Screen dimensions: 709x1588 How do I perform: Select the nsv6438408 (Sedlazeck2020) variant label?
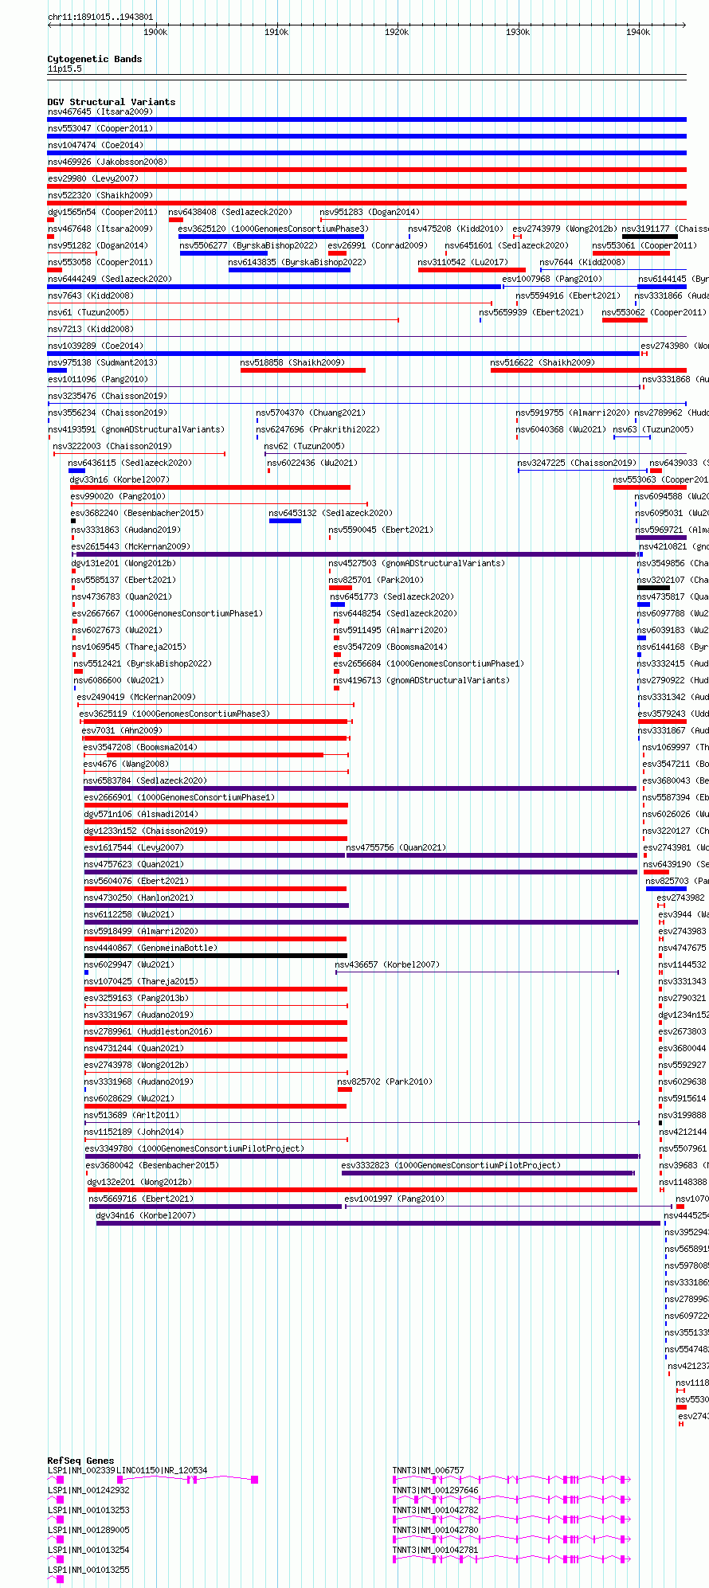click(x=230, y=212)
